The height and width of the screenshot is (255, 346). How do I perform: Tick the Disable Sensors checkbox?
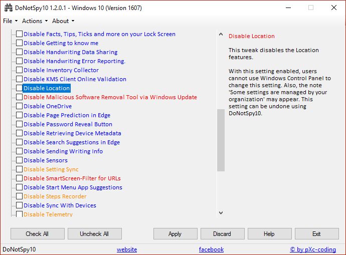coord(19,160)
